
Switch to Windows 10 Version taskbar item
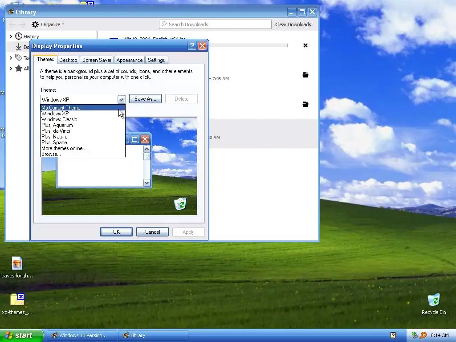[82, 335]
